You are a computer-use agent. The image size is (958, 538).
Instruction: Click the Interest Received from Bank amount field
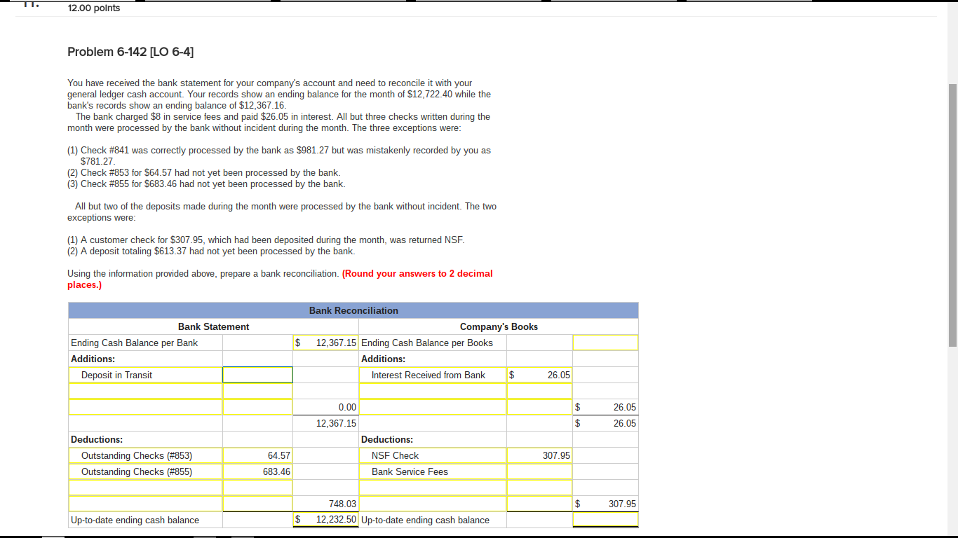click(539, 375)
